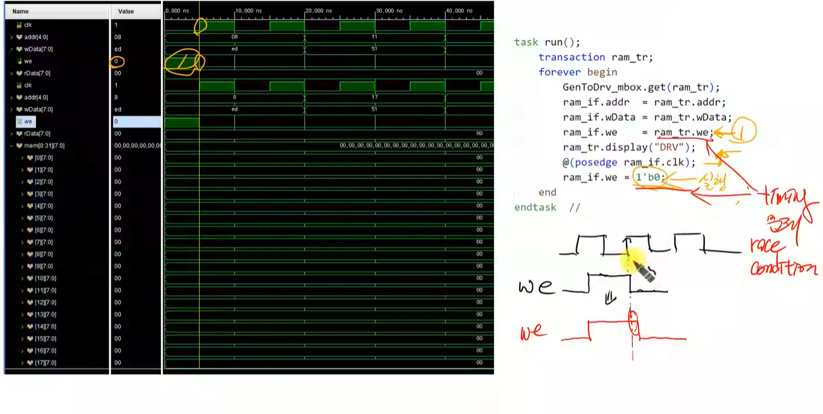Screen dimensions: 823x414
Task: Click the bus icon of [12][7:0]
Action: coord(30,303)
